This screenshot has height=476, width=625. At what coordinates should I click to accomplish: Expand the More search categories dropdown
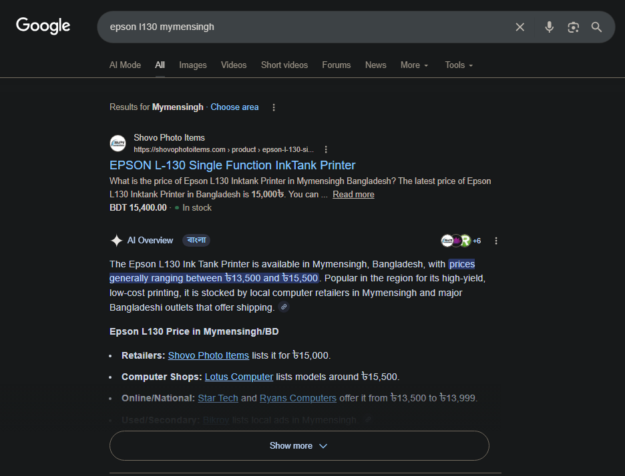point(414,65)
